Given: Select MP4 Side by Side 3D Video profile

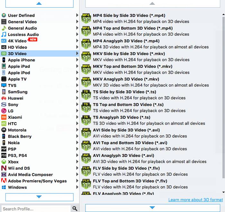Looking at the screenshot, I should tap(151, 18).
